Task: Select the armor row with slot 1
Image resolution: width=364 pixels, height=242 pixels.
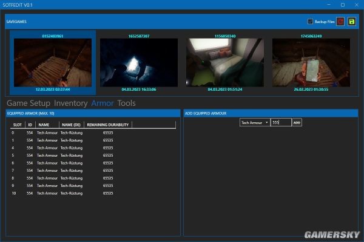Action: click(93, 140)
